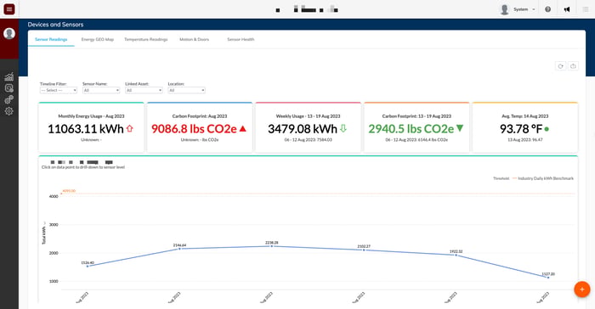Click the 1127.20 chart data point

(548, 278)
